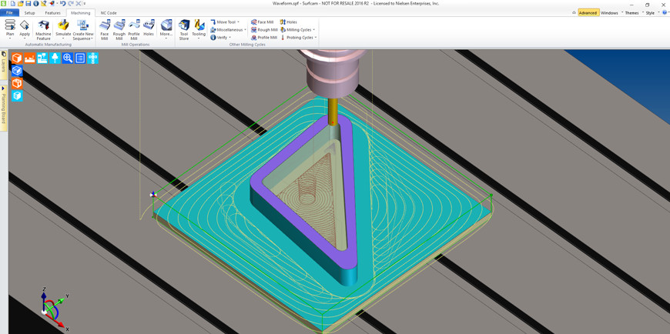
Task: Open the Layers side panel tab
Action: coord(3,65)
